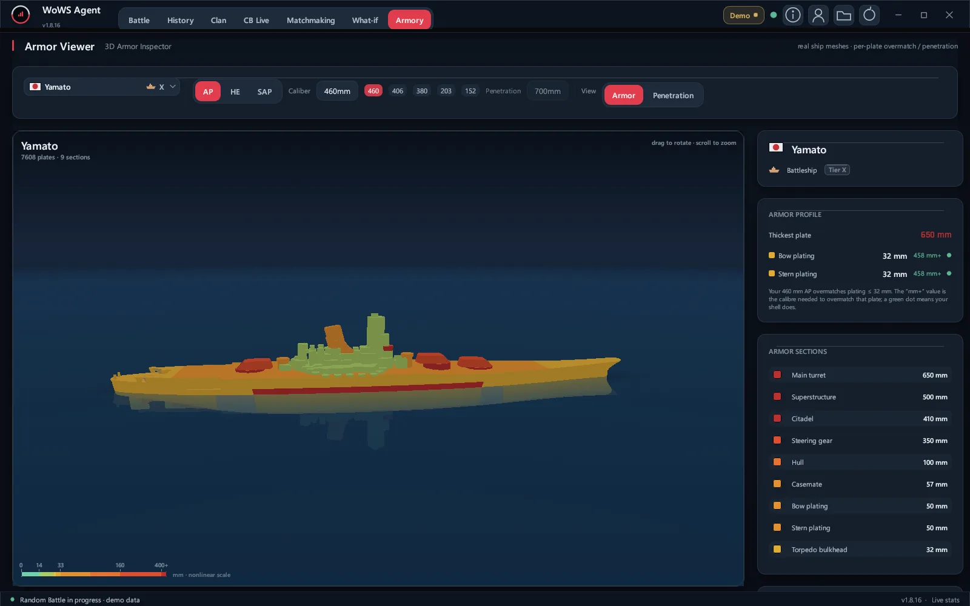The height and width of the screenshot is (606, 970).
Task: Select the Steering gear 350 mm row
Action: pyautogui.click(x=860, y=441)
